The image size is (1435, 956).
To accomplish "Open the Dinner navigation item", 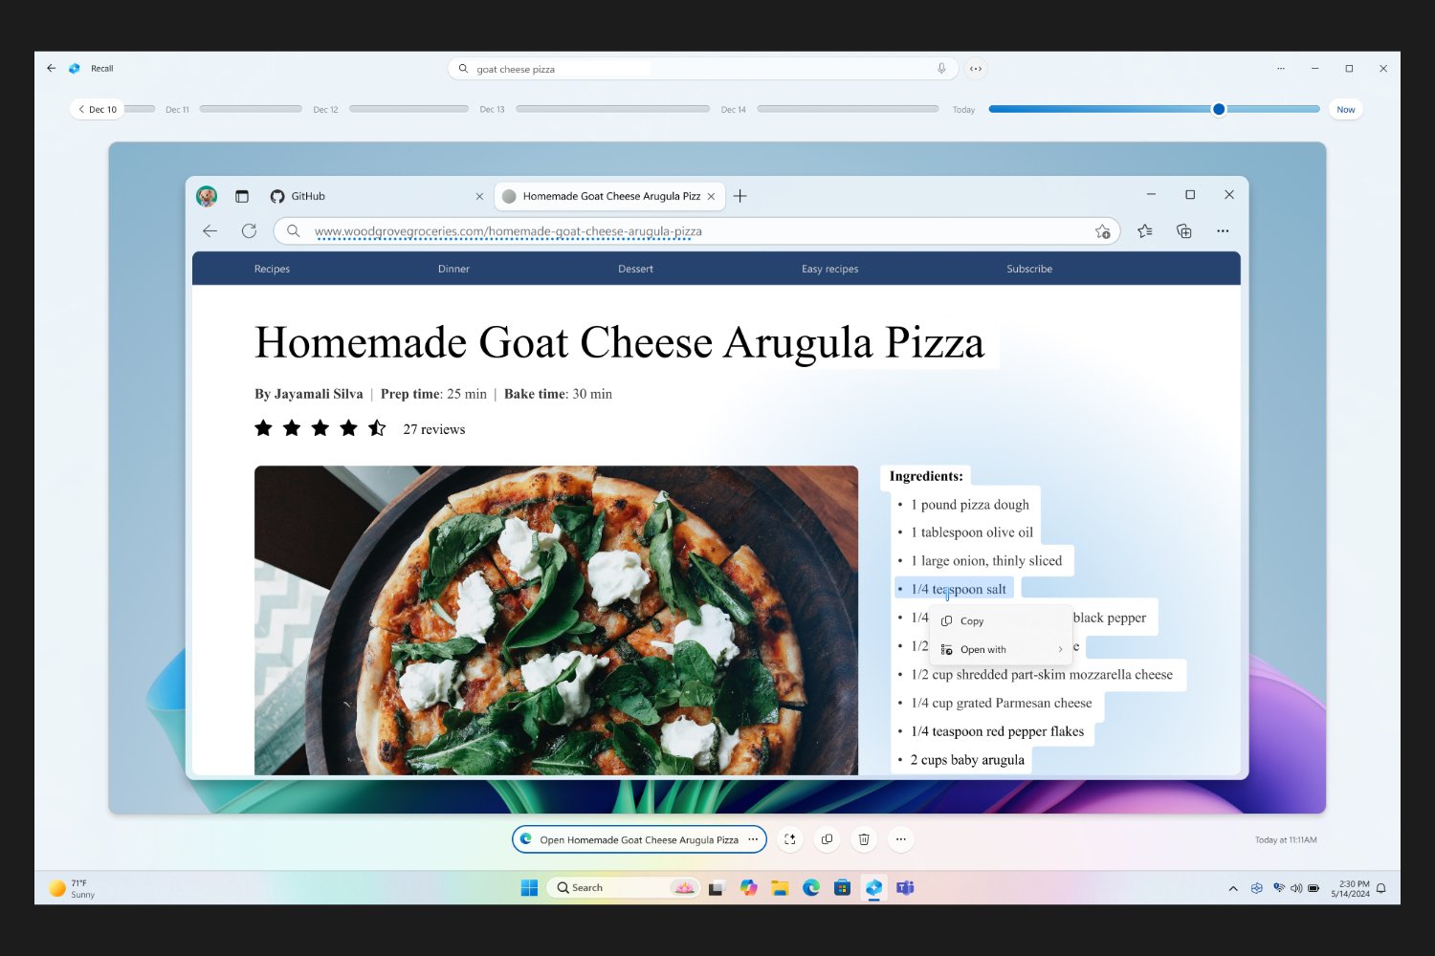I will point(453,269).
